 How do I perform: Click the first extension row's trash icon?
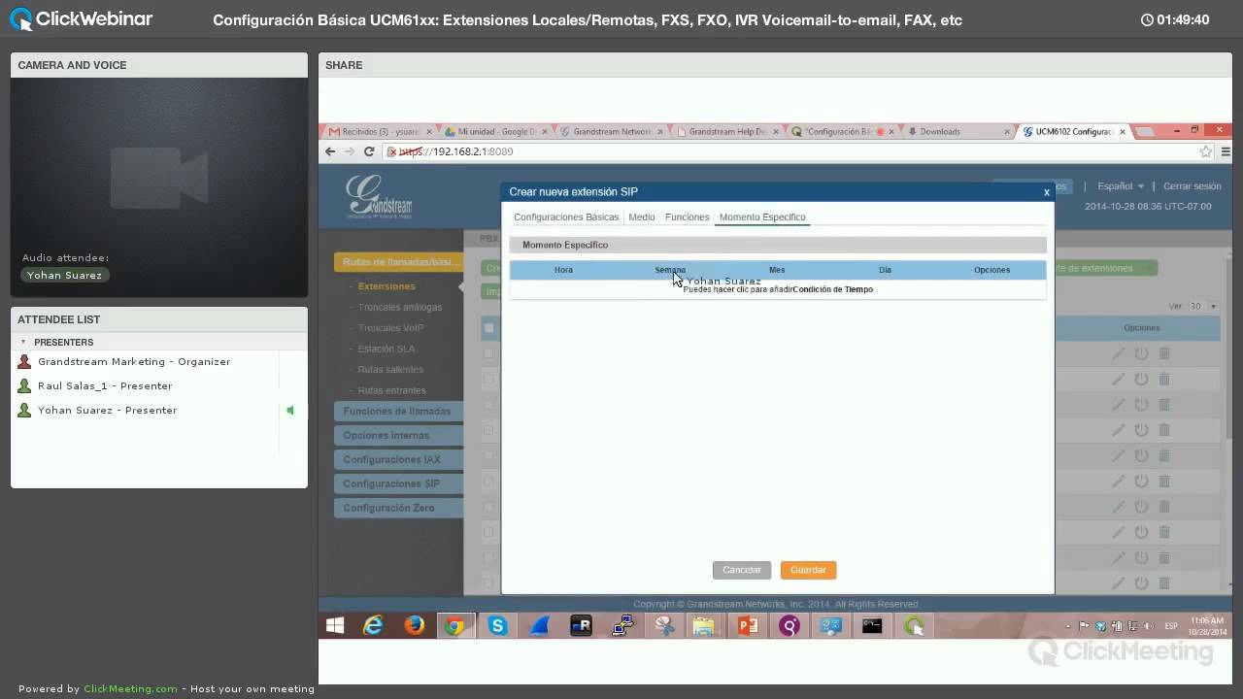pyautogui.click(x=1163, y=353)
